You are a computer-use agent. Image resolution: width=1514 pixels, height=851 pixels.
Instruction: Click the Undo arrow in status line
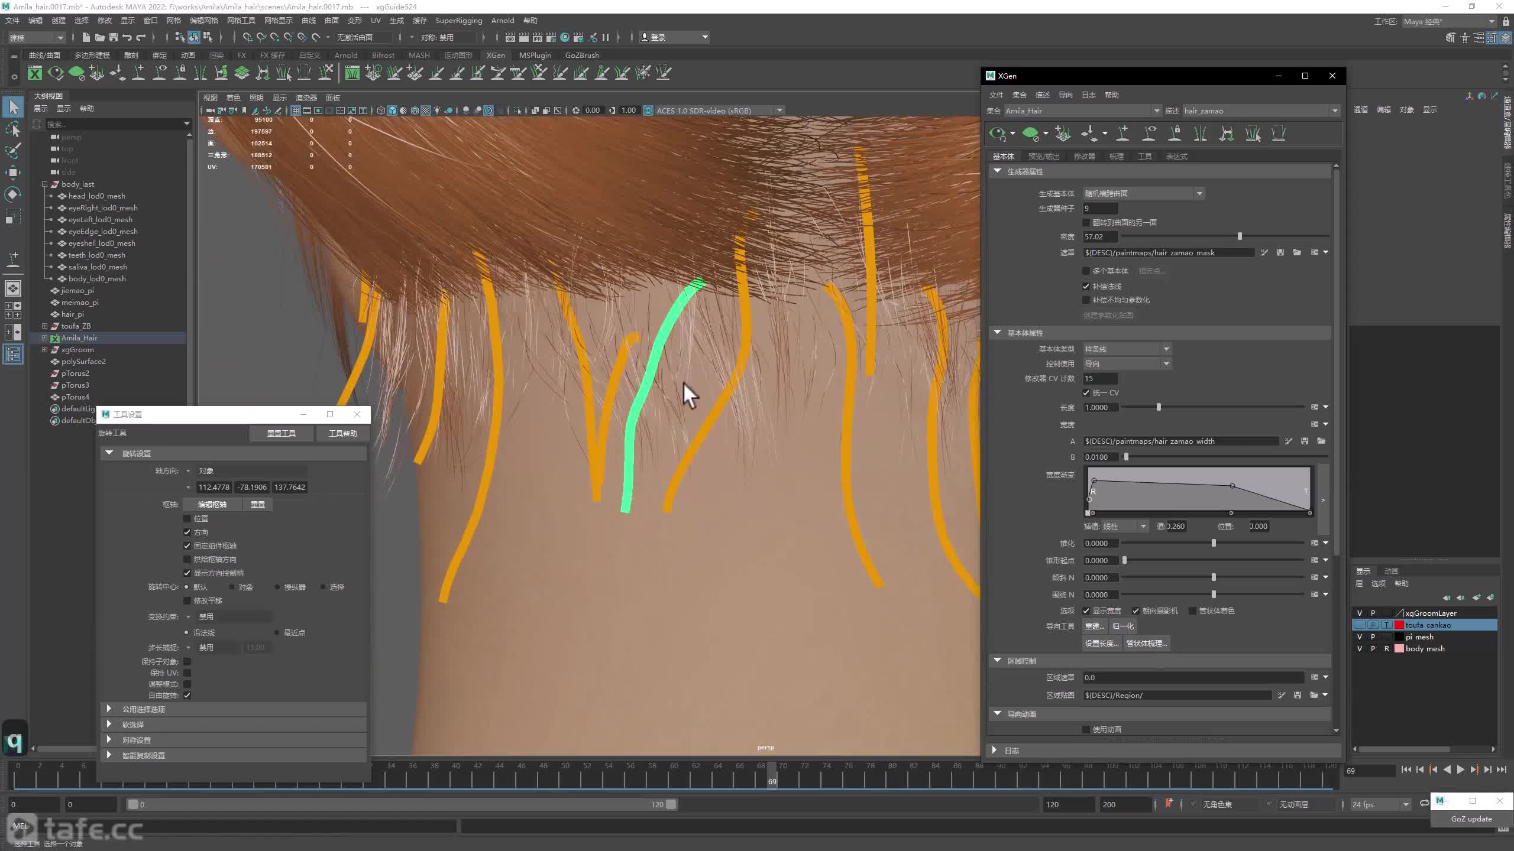point(127,37)
